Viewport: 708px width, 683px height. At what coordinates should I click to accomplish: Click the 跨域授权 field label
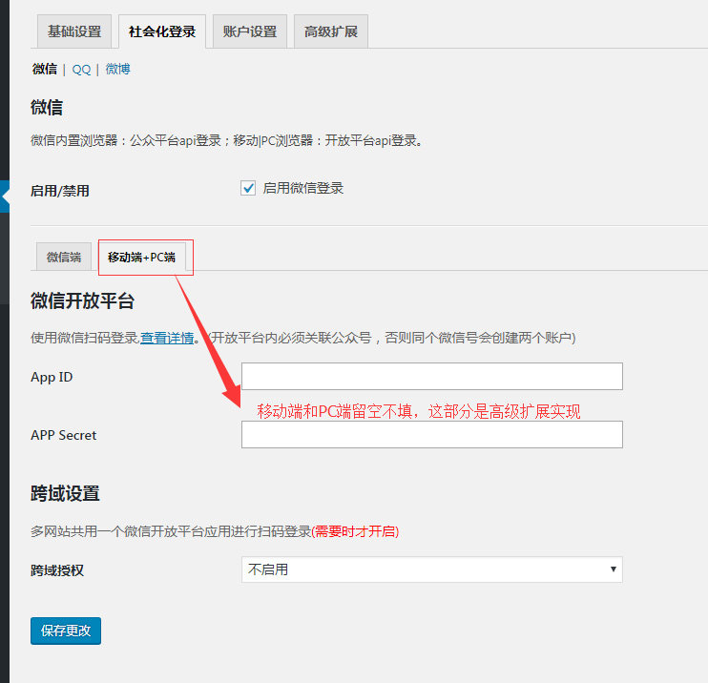pos(57,569)
